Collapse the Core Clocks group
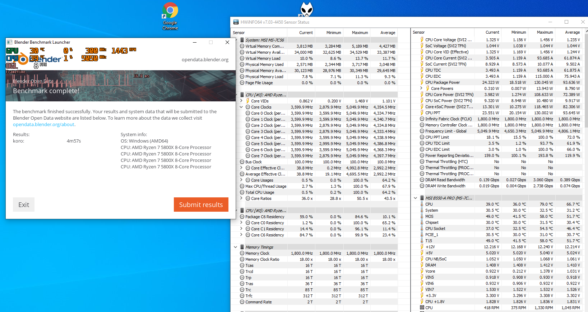This screenshot has width=588, height=312. pyautogui.click(x=242, y=107)
